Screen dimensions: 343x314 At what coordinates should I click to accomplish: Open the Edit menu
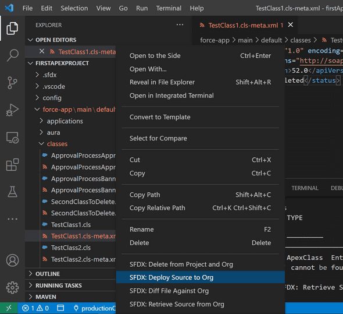click(47, 8)
